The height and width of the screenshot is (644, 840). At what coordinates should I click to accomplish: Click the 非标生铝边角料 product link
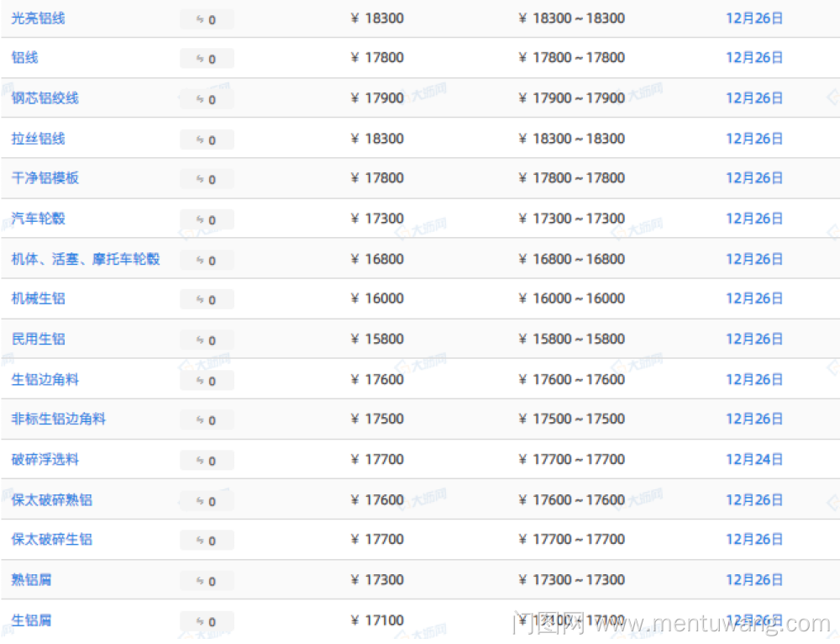point(58,420)
